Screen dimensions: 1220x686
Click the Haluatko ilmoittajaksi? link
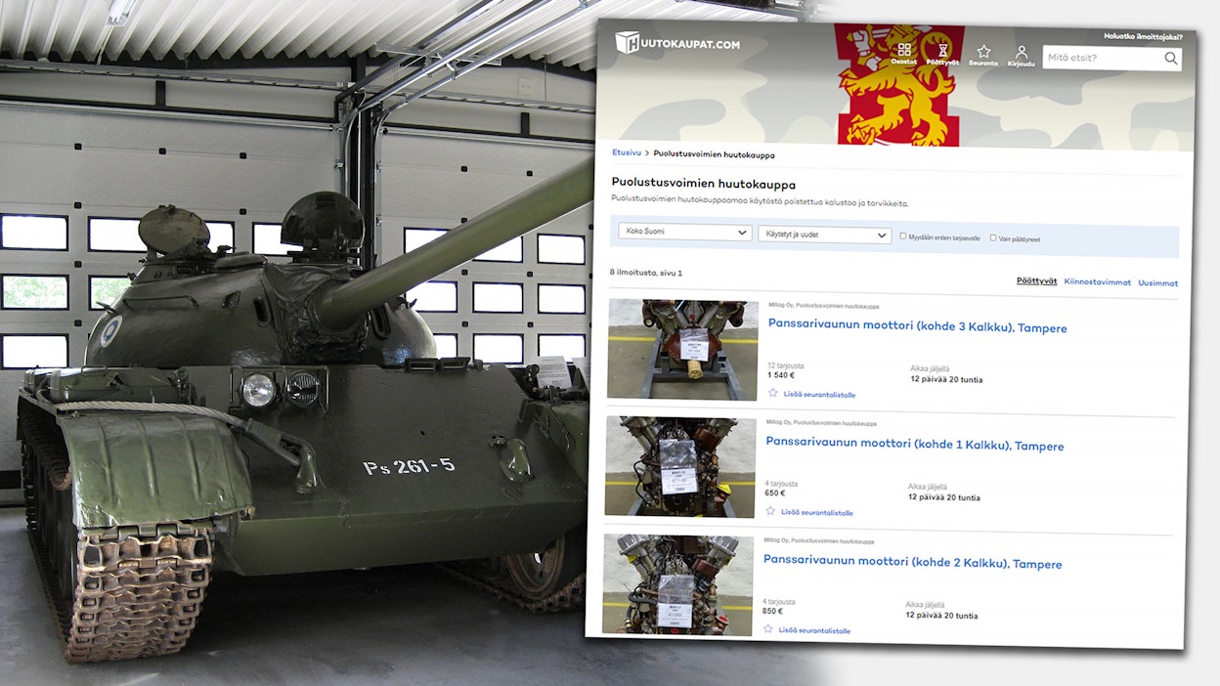(1143, 36)
